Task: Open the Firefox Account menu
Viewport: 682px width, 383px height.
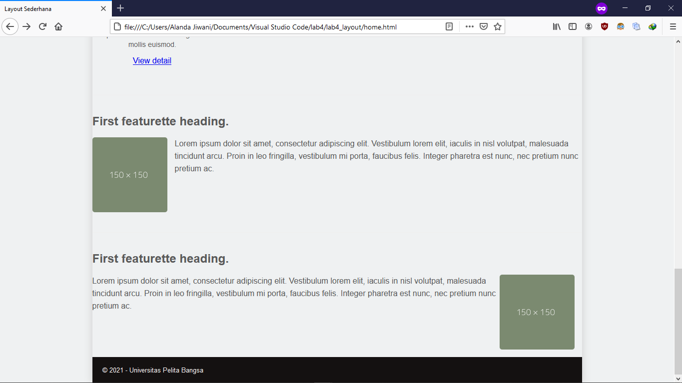Action: pyautogui.click(x=589, y=27)
